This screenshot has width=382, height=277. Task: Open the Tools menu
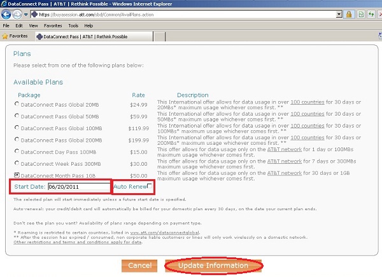[73, 25]
